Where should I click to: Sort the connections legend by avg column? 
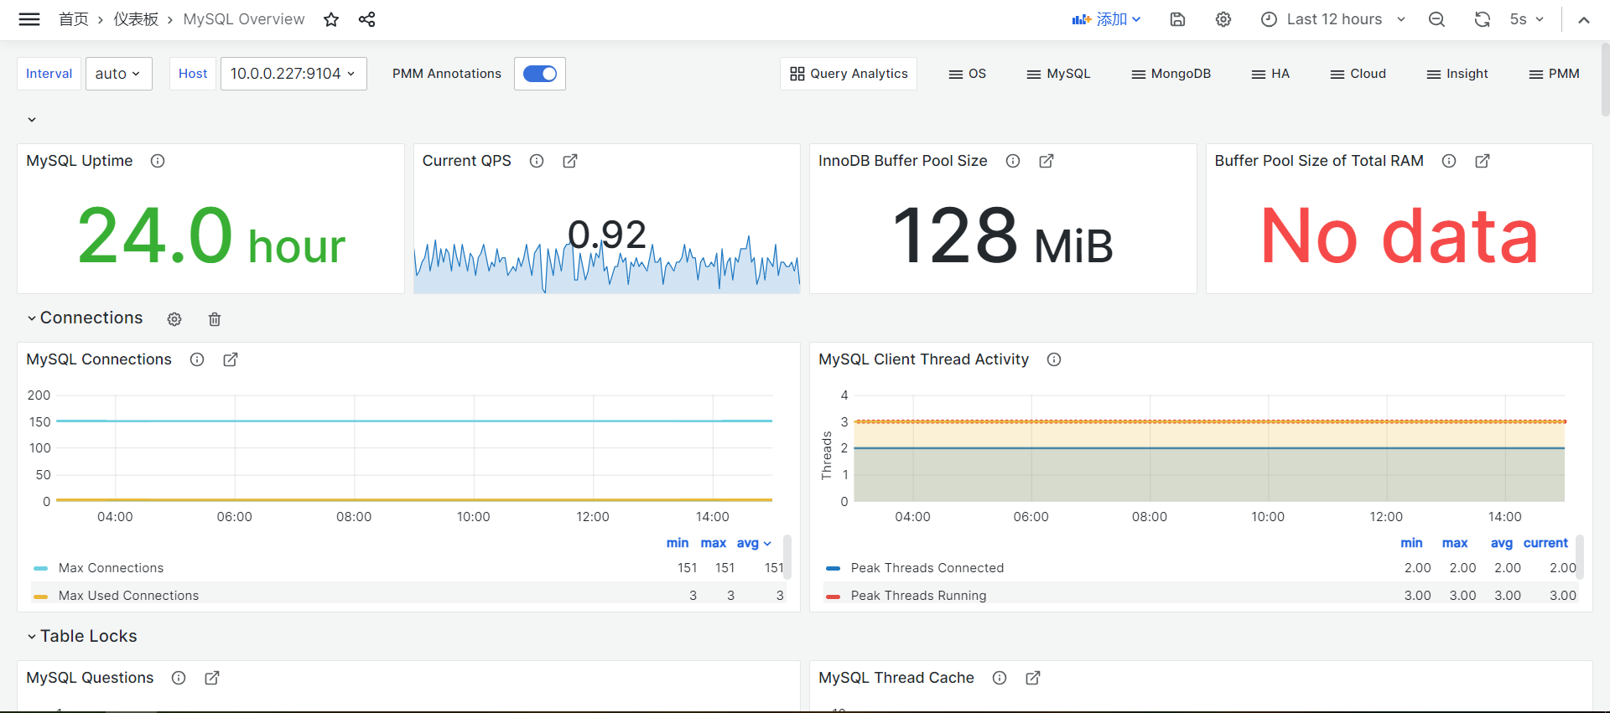pyautogui.click(x=748, y=543)
